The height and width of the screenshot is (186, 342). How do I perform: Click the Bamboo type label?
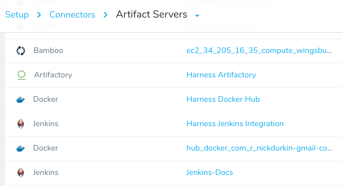[48, 50]
